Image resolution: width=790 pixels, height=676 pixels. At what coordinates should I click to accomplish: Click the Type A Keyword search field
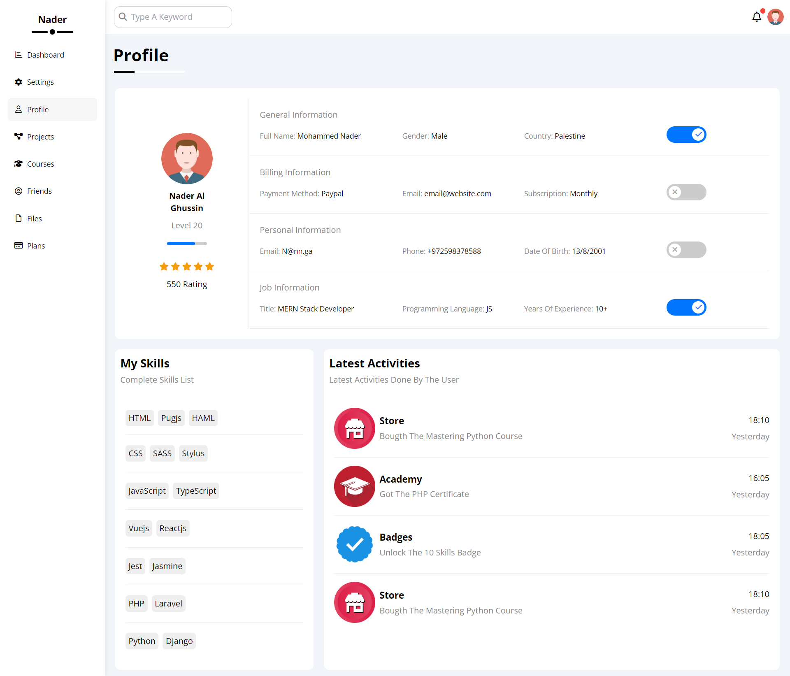173,17
